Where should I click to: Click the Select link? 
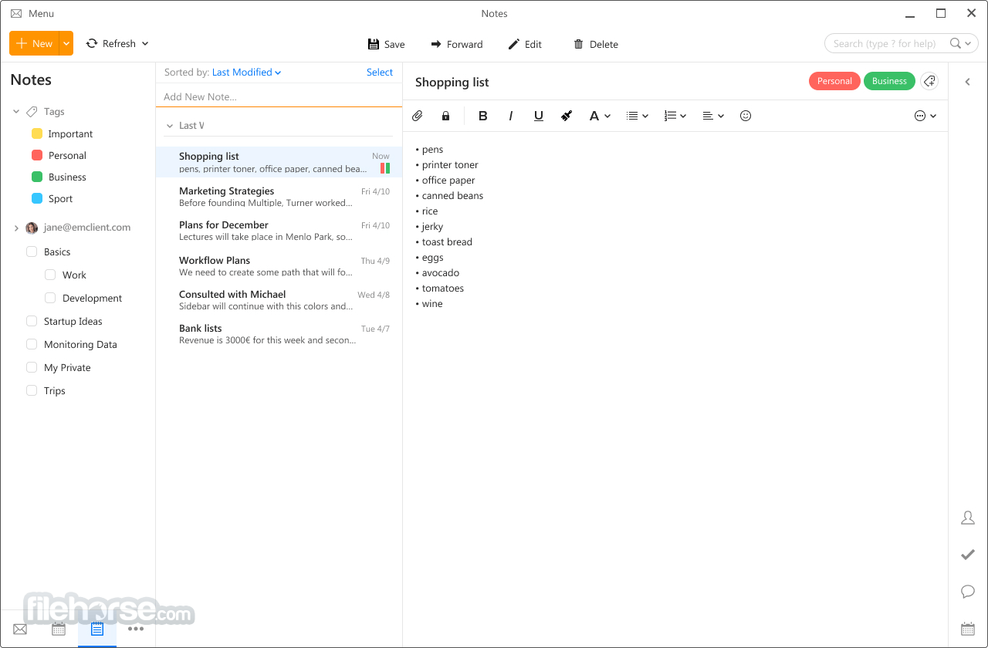coord(380,72)
